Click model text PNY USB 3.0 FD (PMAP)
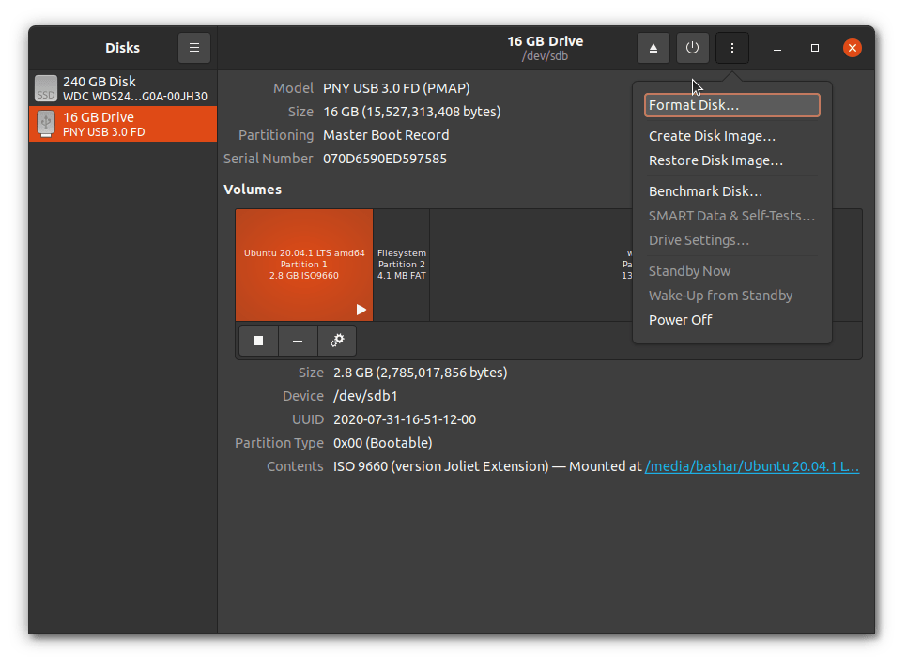 (396, 88)
